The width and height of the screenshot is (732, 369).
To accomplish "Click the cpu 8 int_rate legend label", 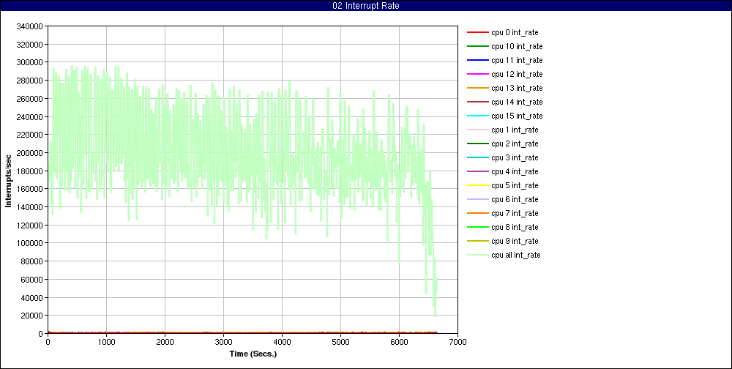I will (x=515, y=227).
